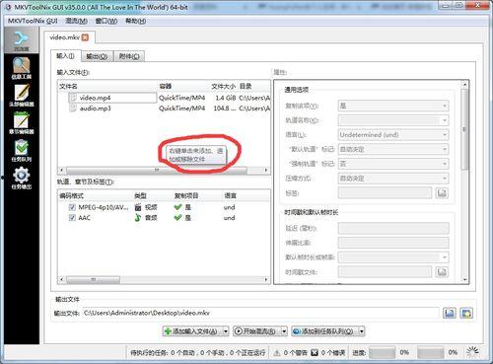
Task: Open the Window (W) menu
Action: pyautogui.click(x=106, y=21)
